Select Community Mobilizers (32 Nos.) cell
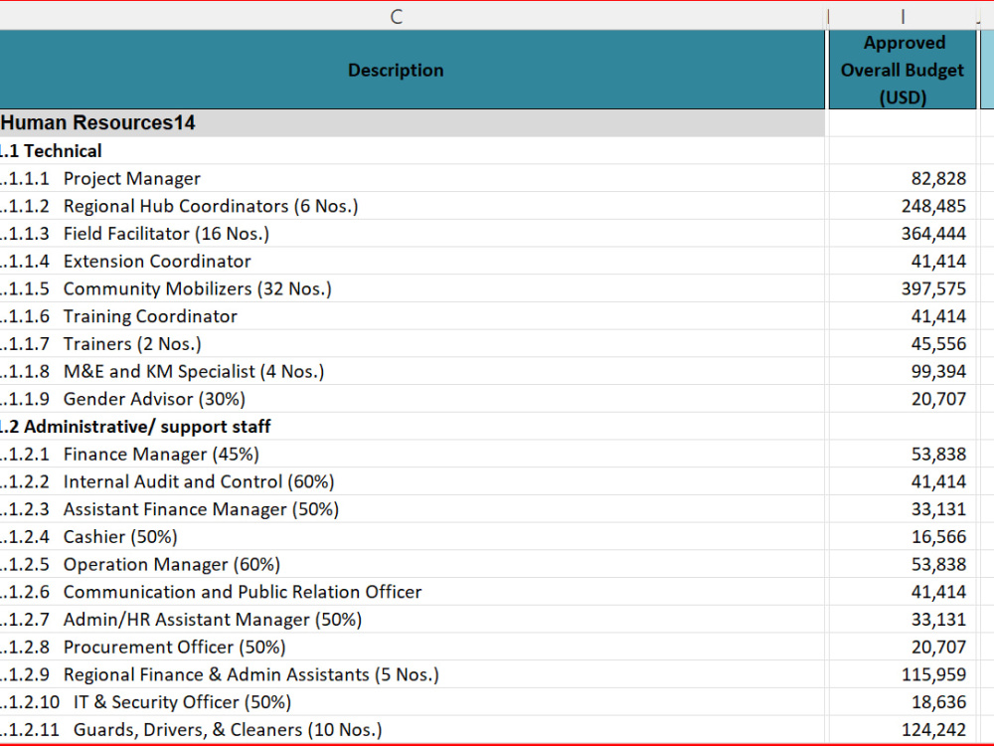The width and height of the screenshot is (994, 746). 413,288
